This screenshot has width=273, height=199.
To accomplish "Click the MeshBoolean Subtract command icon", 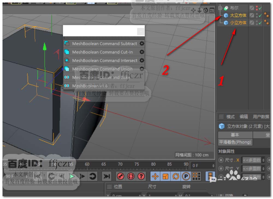I will click(67, 43).
